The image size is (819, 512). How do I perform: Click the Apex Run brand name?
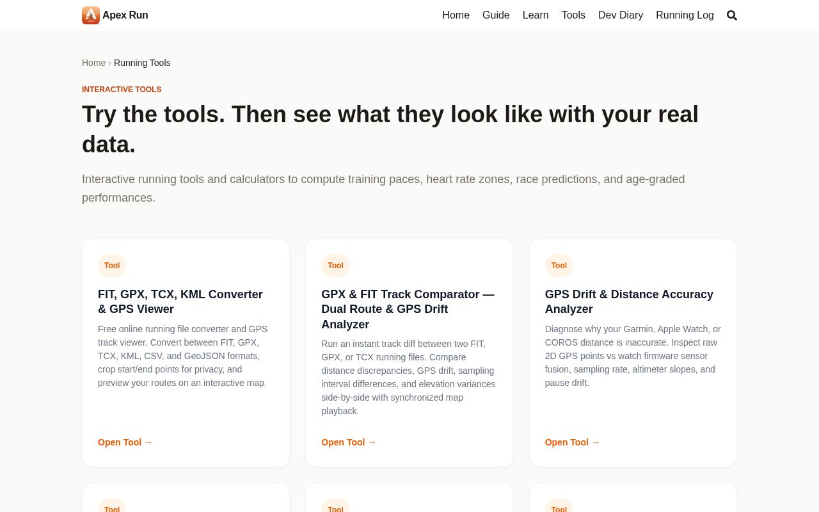[125, 15]
